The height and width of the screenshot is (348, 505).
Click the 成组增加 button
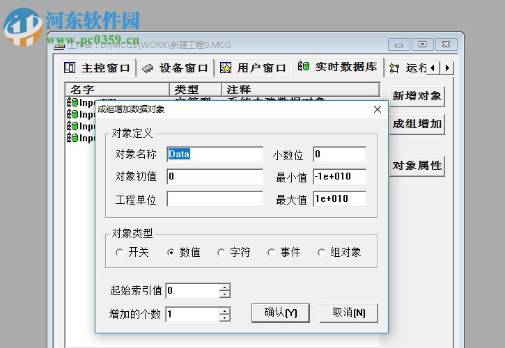click(x=417, y=125)
